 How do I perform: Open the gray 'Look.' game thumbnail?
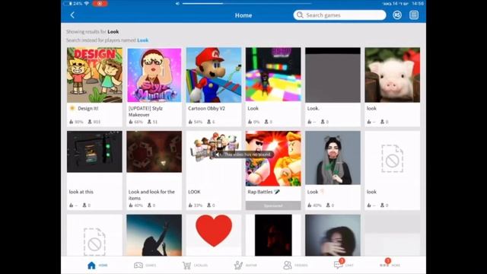click(x=333, y=75)
